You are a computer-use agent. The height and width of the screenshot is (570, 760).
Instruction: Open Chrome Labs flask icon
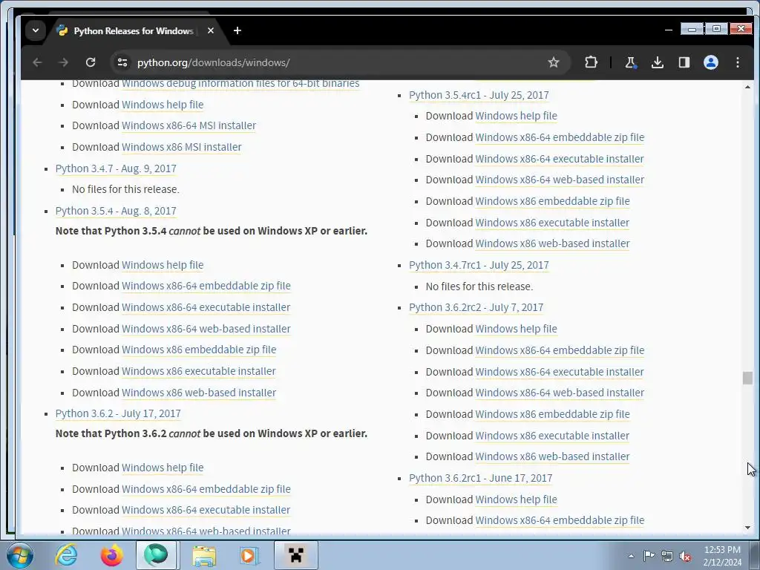point(631,62)
